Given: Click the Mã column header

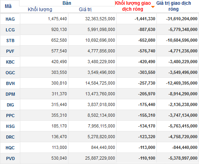Looking at the screenshot, I should [x=8, y=6].
